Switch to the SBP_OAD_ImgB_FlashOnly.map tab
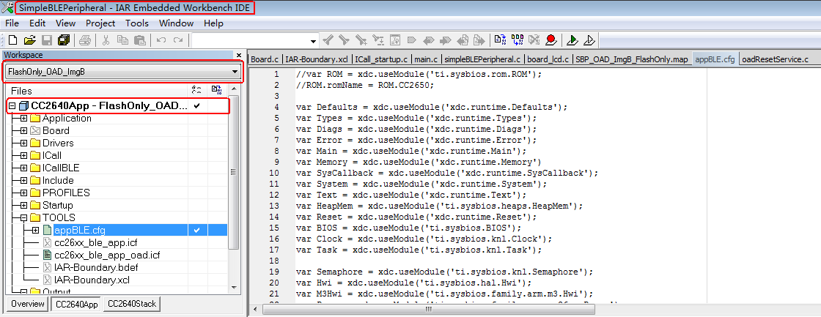The image size is (821, 317). click(631, 59)
